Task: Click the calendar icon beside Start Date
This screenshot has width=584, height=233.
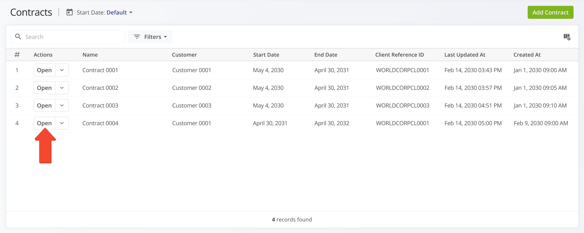Action: coord(70,12)
